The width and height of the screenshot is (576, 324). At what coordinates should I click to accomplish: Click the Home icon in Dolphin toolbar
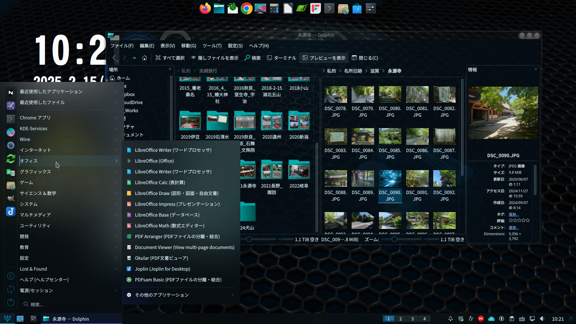(x=145, y=58)
